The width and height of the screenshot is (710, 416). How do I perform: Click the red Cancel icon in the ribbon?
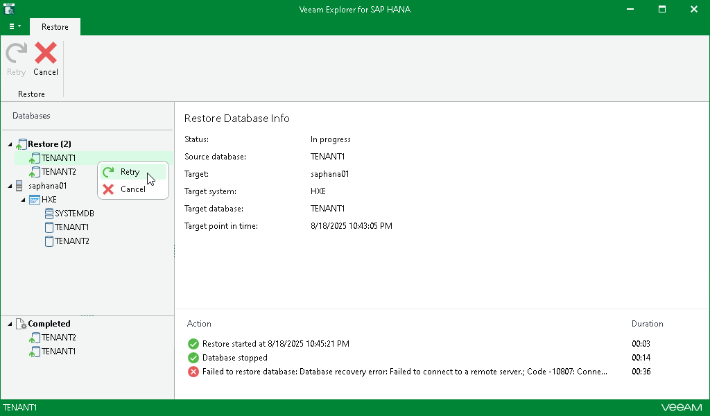[x=46, y=54]
